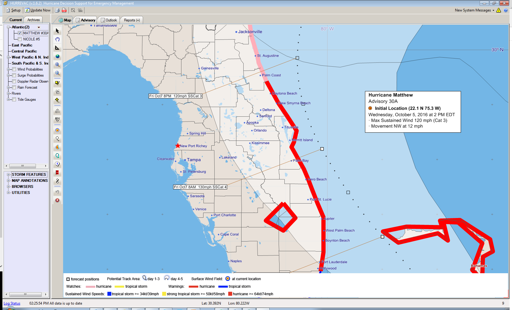
Task: Open help via blue question mark icon
Action: click(506, 10)
